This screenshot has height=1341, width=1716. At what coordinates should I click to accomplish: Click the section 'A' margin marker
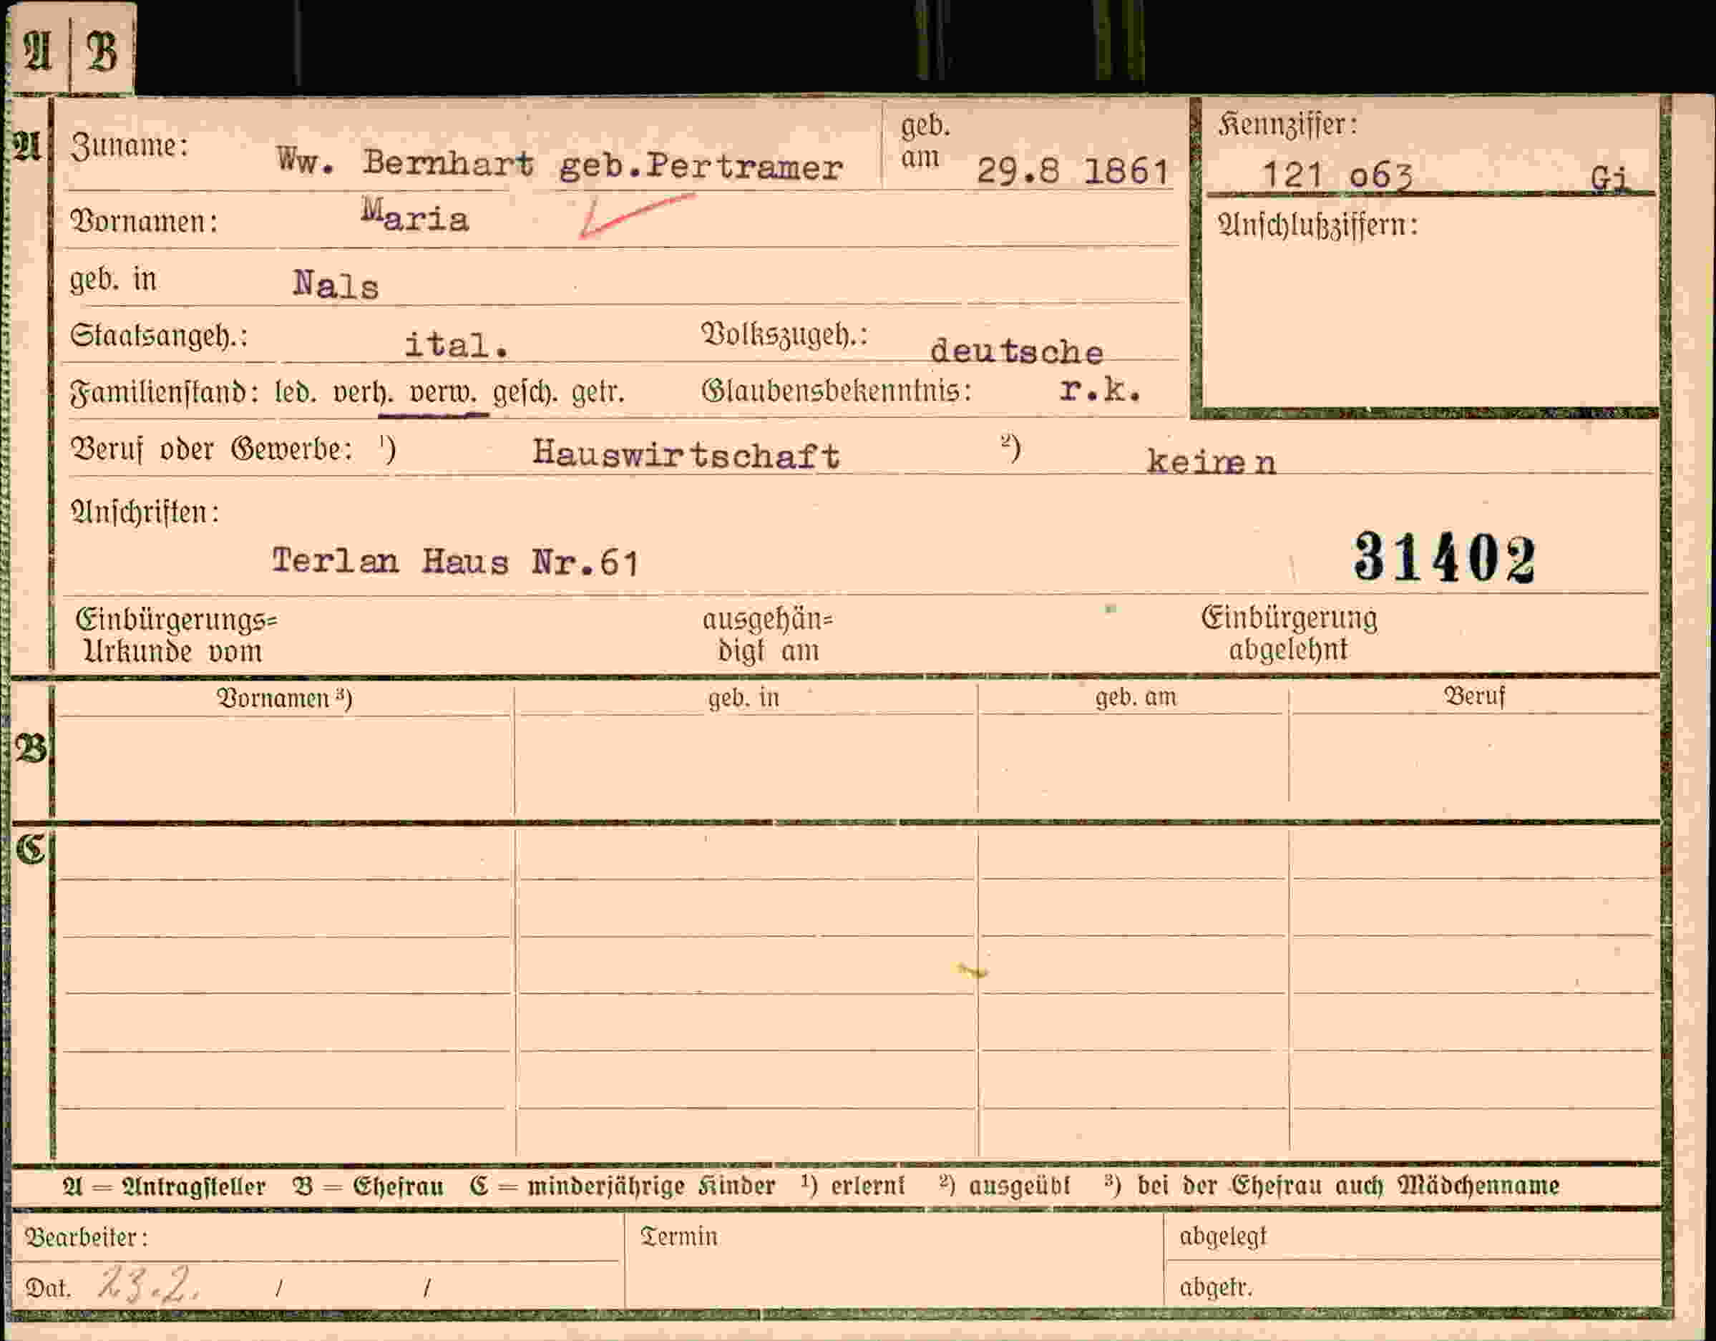point(27,146)
